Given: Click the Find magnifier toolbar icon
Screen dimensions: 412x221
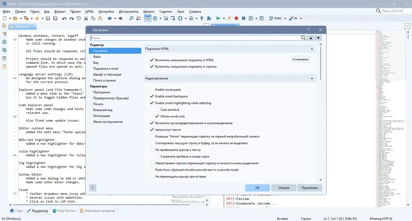Looking at the screenshot, I should point(131,18).
